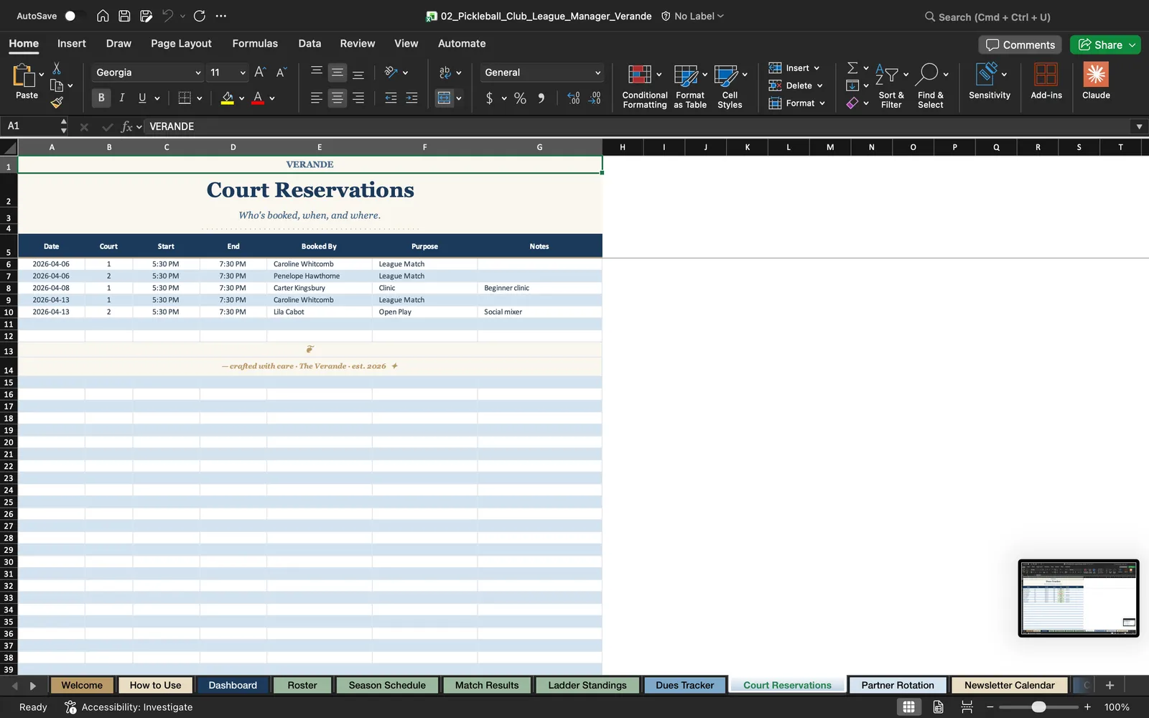The width and height of the screenshot is (1149, 718).
Task: Increase indent of cell contents
Action: [411, 98]
